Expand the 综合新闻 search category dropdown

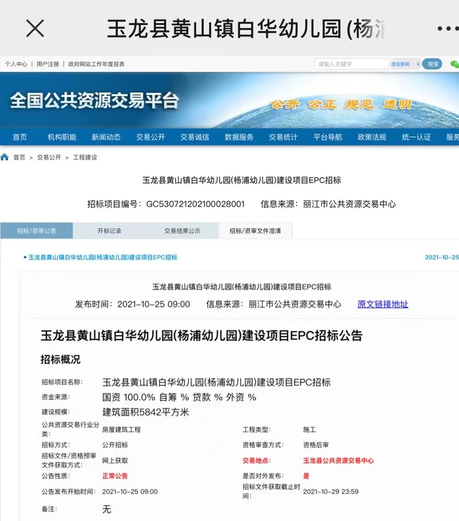pyautogui.click(x=405, y=64)
